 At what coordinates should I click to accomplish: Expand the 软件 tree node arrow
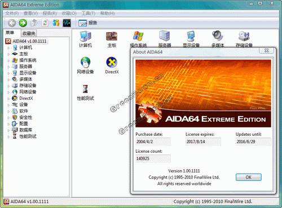click(8, 112)
